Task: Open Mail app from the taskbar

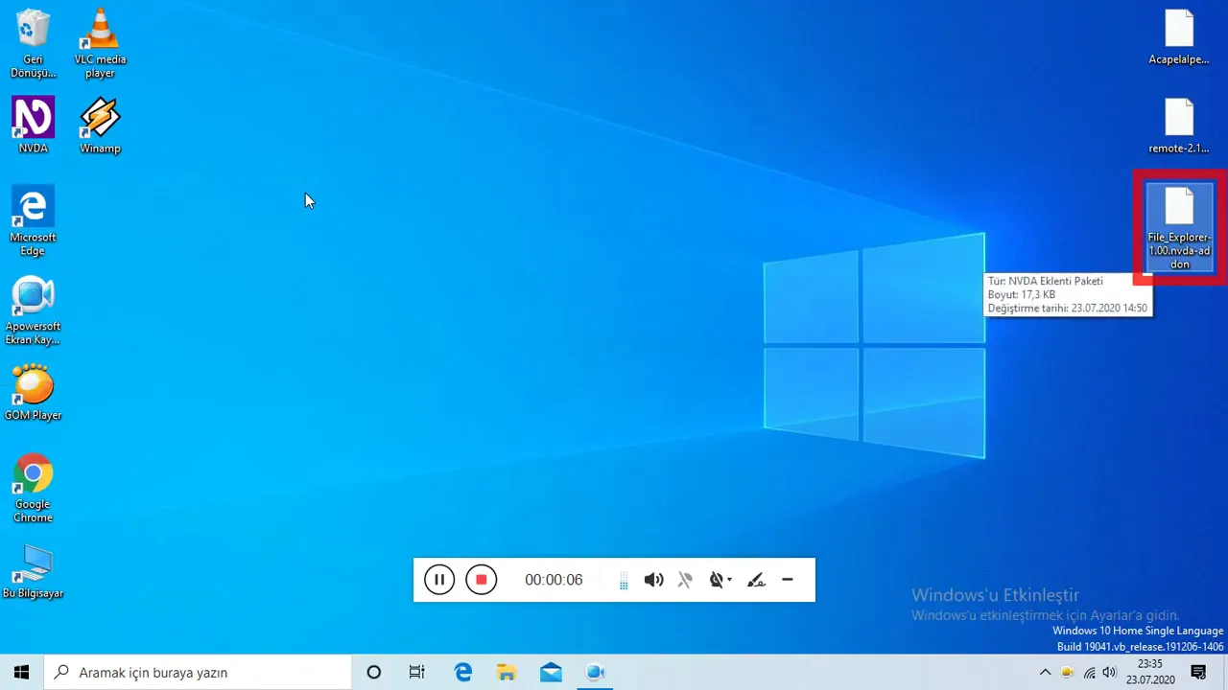Action: pyautogui.click(x=551, y=672)
